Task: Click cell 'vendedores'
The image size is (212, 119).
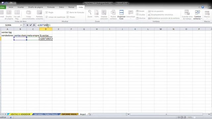Action: coord(7,35)
